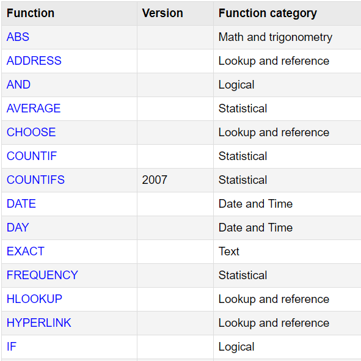361x361 pixels.
Task: Select the CHOOSE function link
Action: [31, 132]
